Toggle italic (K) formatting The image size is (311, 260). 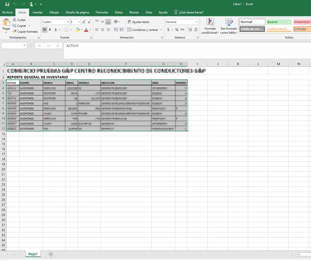50,30
